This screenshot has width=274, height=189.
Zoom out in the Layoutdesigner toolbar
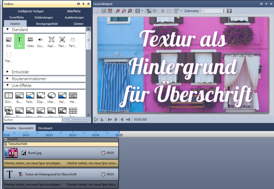(124, 11)
